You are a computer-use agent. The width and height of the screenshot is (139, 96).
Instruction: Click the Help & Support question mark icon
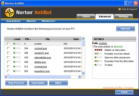click(x=120, y=9)
